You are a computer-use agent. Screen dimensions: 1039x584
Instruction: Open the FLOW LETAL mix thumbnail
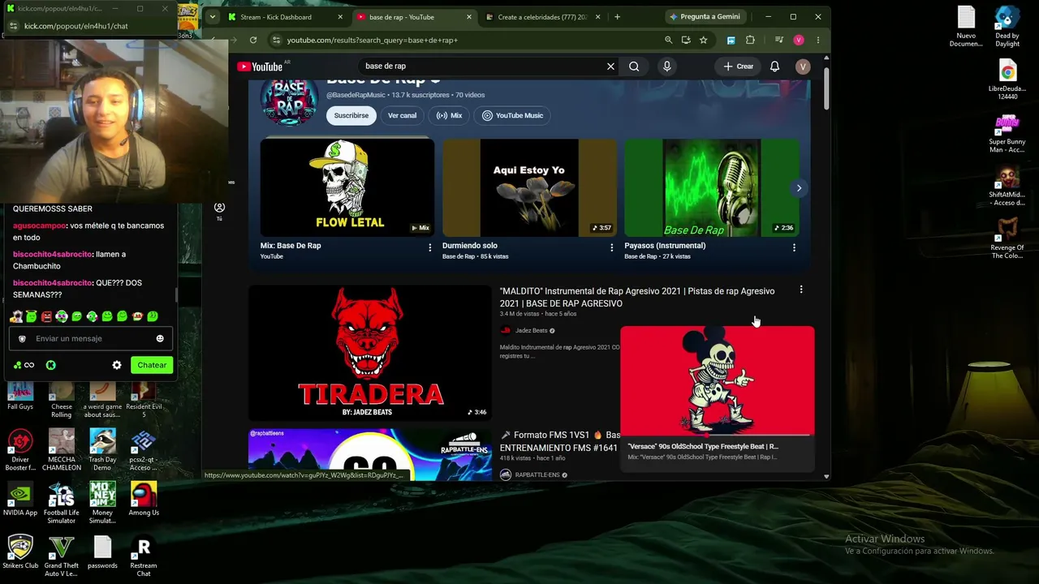coord(347,187)
